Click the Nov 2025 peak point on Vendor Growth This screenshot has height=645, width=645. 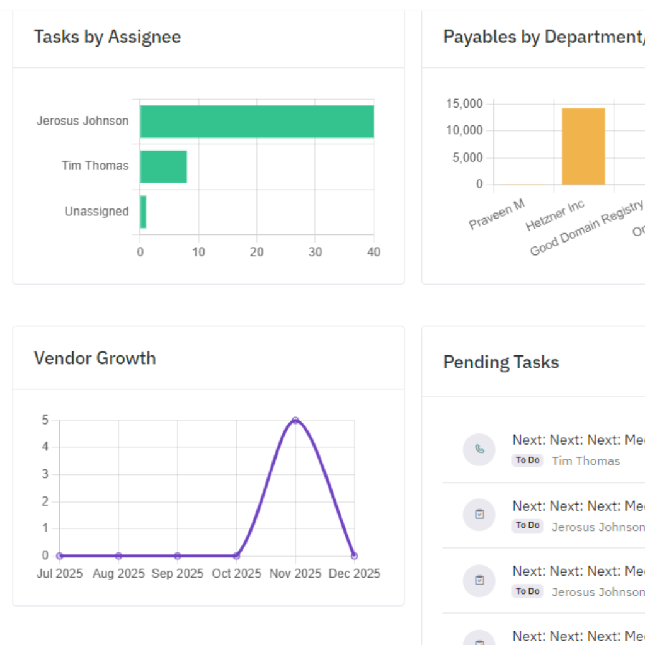(x=295, y=420)
